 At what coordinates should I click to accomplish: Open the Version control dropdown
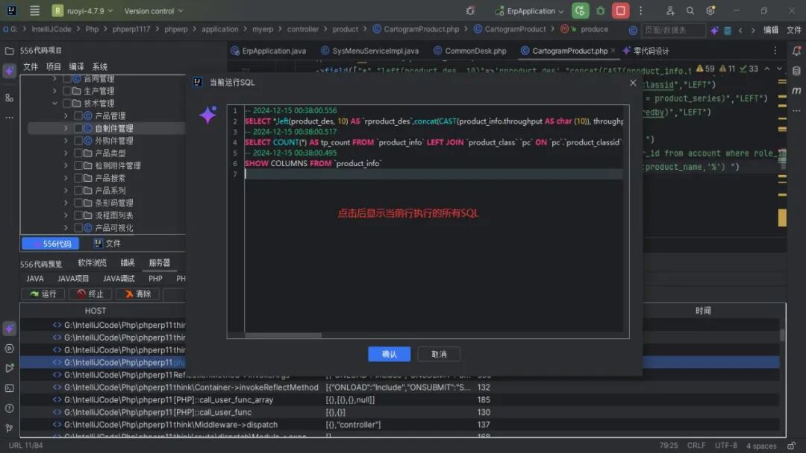point(153,10)
